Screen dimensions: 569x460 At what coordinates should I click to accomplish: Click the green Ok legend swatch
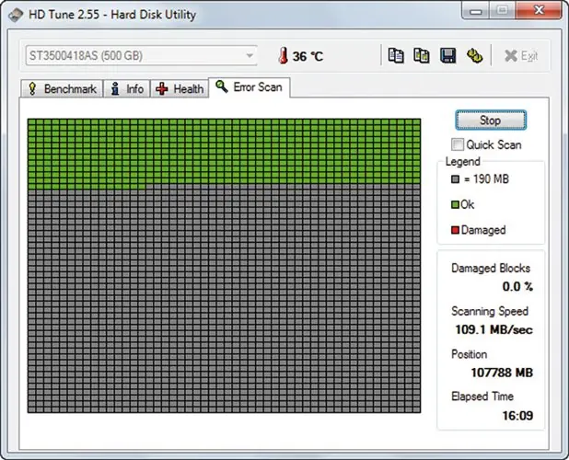[x=455, y=205]
